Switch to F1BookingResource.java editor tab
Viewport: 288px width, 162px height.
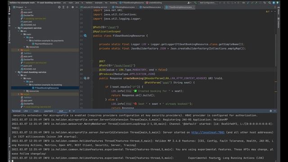[125, 7]
